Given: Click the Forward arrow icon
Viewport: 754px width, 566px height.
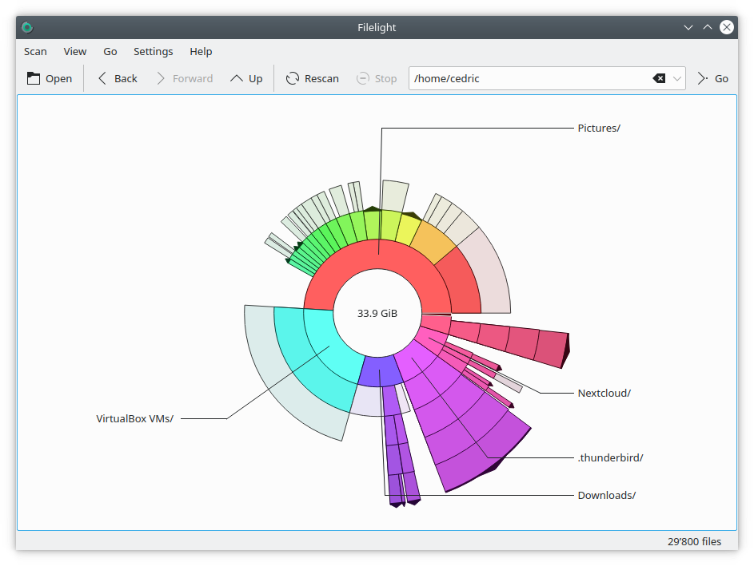Looking at the screenshot, I should tap(161, 78).
